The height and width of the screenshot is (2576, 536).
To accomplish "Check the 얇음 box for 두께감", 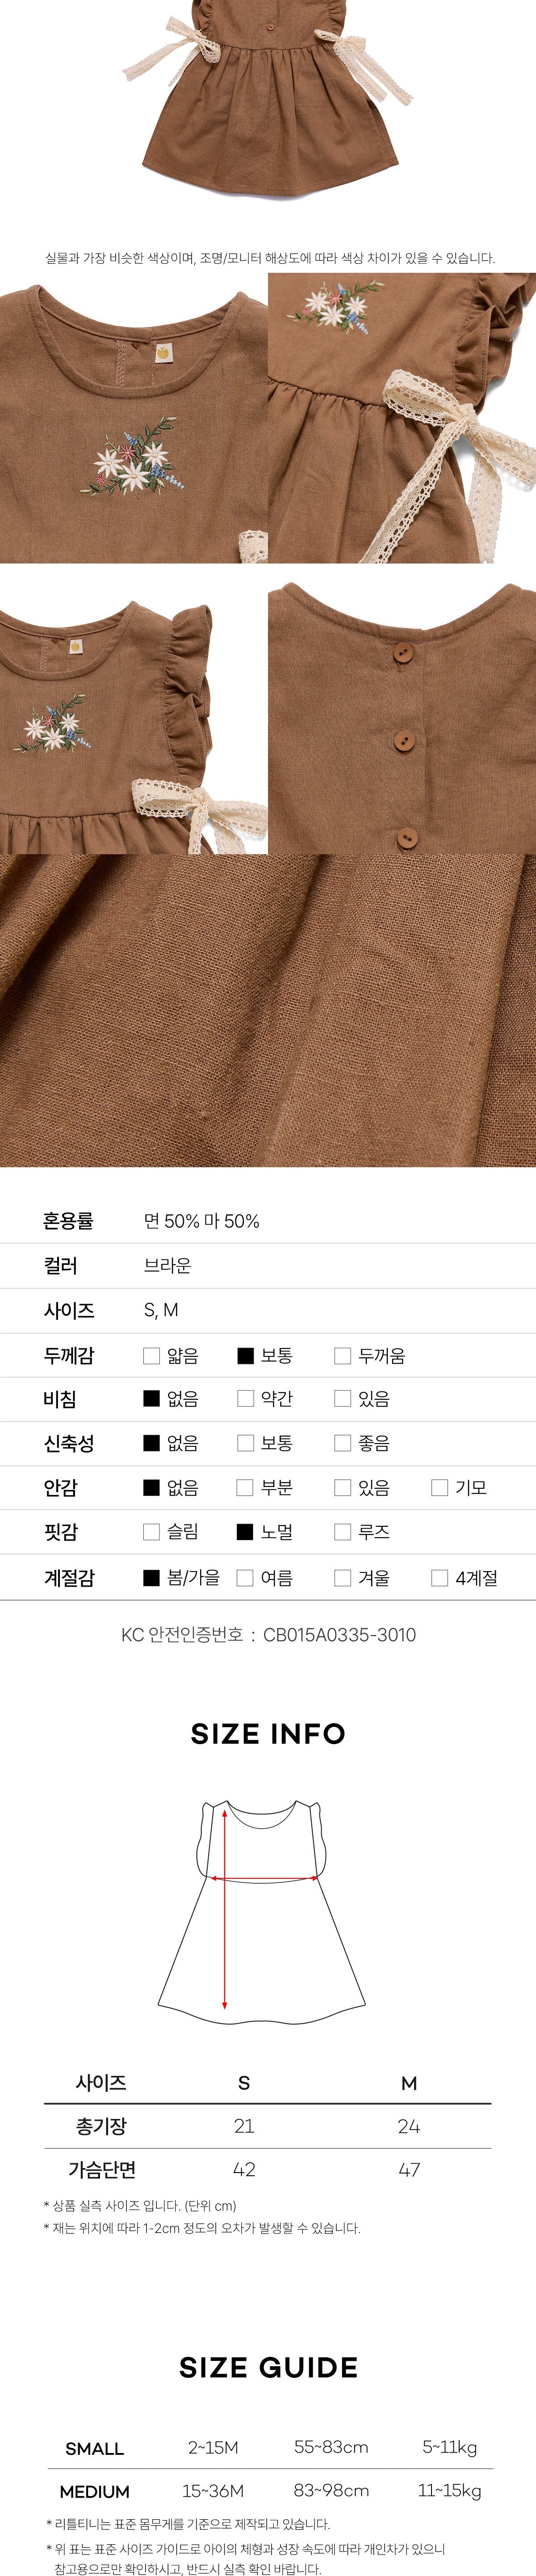I will [152, 1355].
